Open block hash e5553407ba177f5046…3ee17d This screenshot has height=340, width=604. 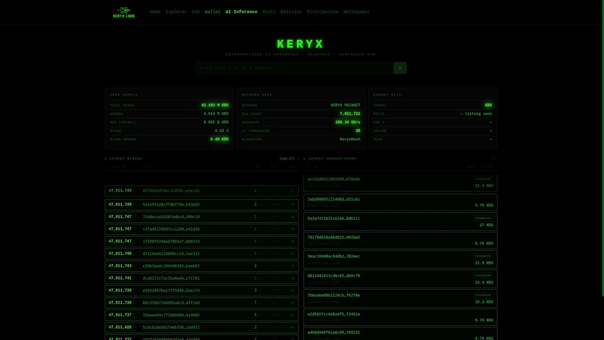point(171,291)
